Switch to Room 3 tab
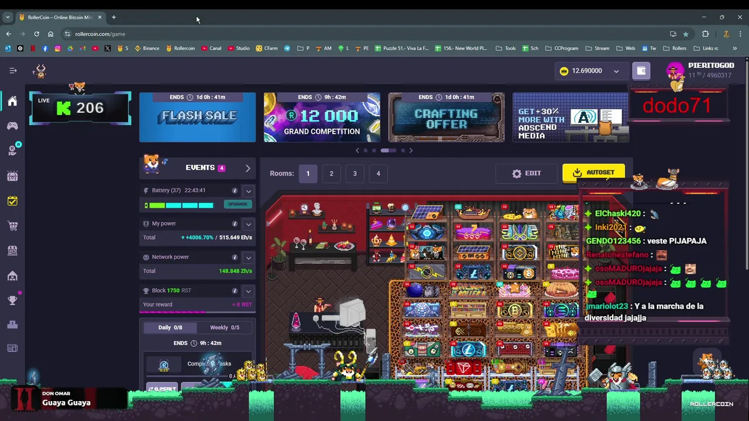 (x=355, y=174)
